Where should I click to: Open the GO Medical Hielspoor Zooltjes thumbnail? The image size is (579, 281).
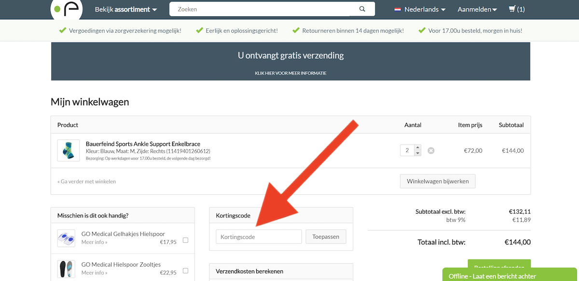(66, 268)
